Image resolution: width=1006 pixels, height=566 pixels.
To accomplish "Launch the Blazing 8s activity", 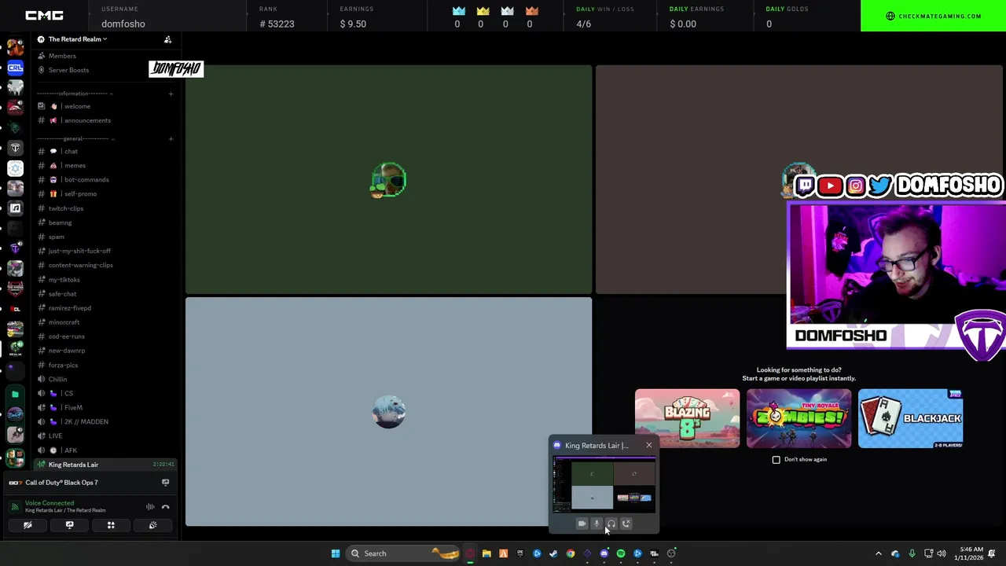I will point(687,418).
